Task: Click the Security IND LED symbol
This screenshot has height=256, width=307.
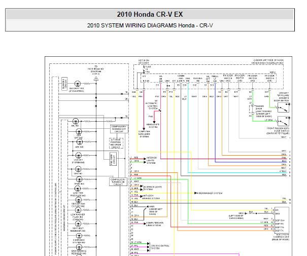Action: coord(78,84)
